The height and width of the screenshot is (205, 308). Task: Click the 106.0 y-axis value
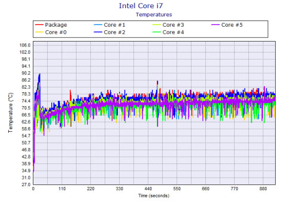(x=25, y=45)
